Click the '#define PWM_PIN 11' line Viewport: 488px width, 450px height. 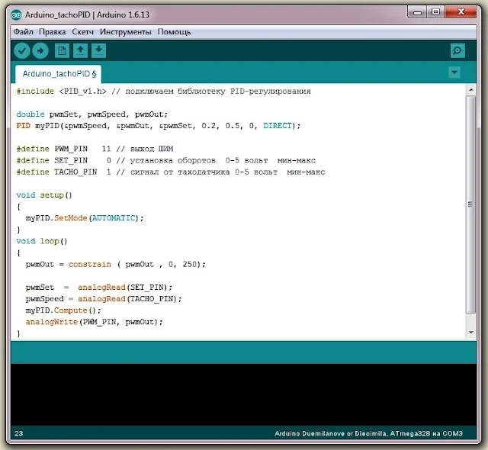click(x=95, y=149)
